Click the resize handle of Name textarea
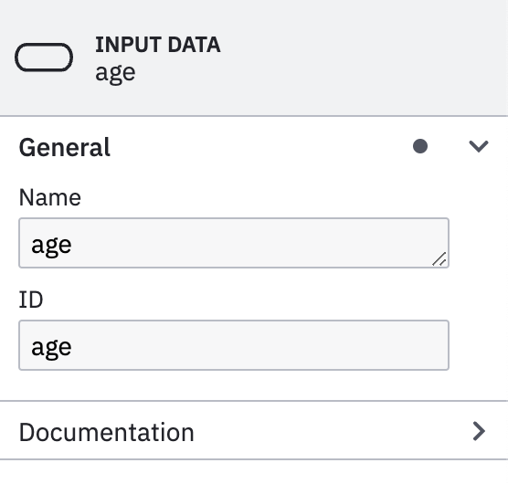The width and height of the screenshot is (508, 484). (x=439, y=258)
